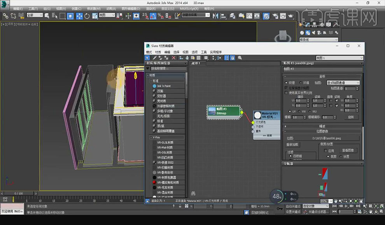Toggle the selection lock icon in status bar

(x=180, y=206)
